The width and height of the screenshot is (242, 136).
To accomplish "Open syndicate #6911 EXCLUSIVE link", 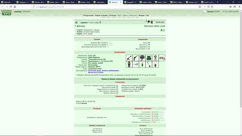I will [88, 101].
